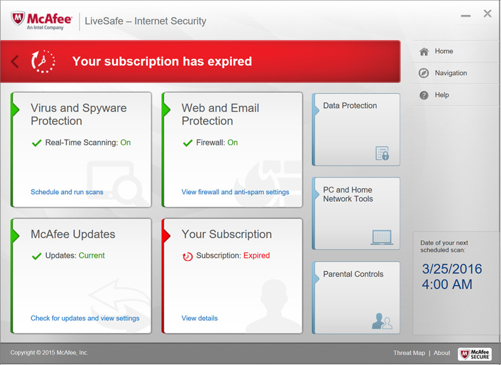Image resolution: width=501 pixels, height=365 pixels.
Task: Click the 4:00 AM scheduled scan time
Action: tap(447, 284)
